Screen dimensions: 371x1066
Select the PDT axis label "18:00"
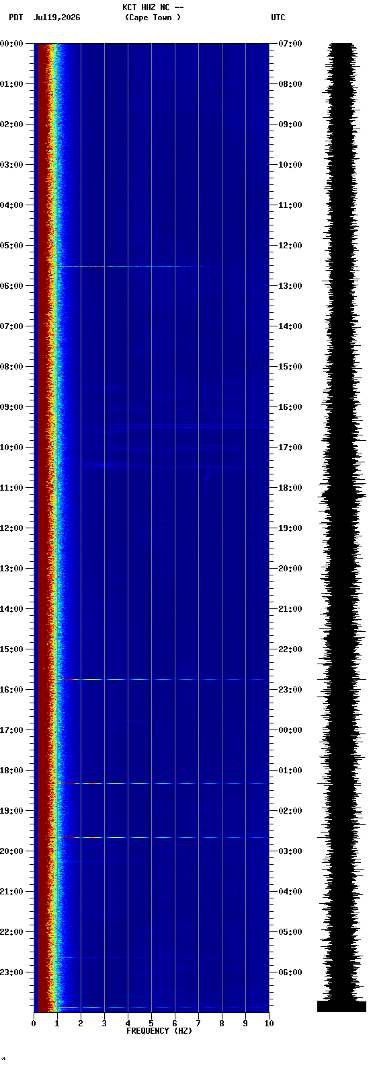[11, 771]
